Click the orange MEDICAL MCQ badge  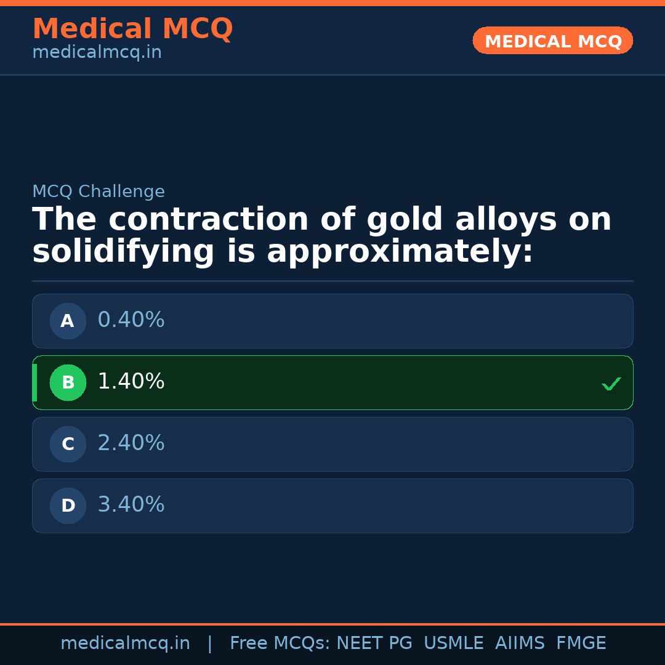coord(552,41)
